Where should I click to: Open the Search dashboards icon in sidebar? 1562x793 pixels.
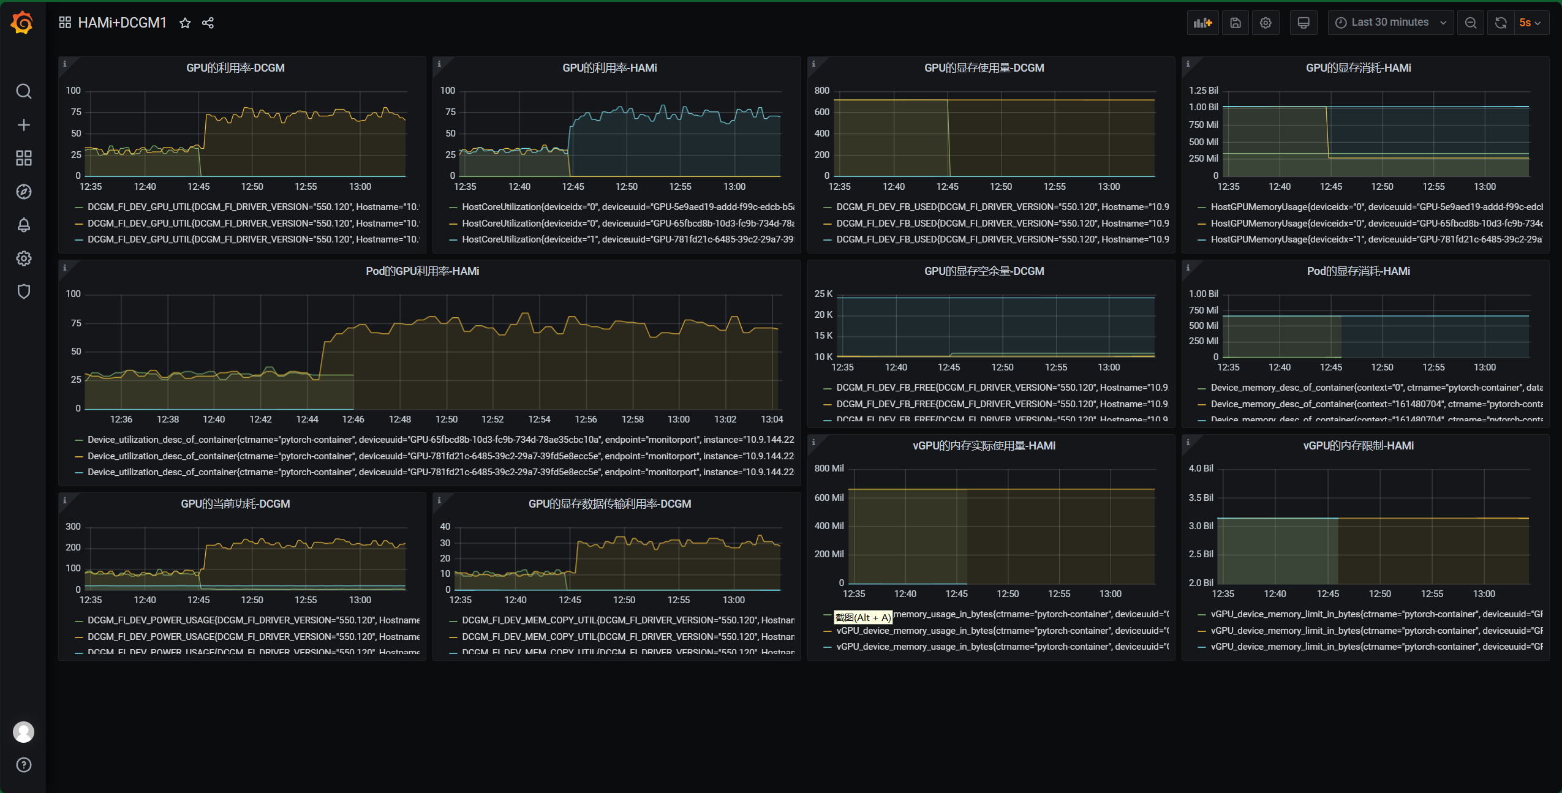pyautogui.click(x=23, y=91)
